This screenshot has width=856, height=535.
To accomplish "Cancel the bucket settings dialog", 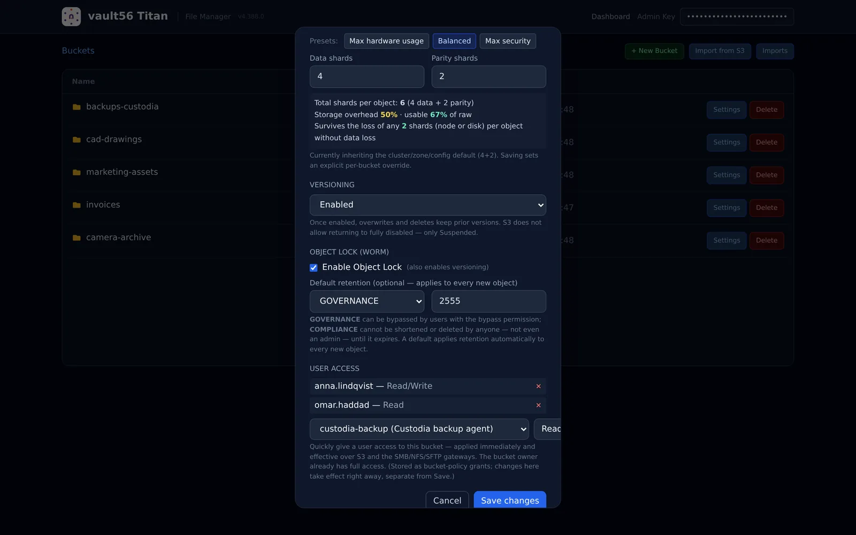I will [x=447, y=500].
